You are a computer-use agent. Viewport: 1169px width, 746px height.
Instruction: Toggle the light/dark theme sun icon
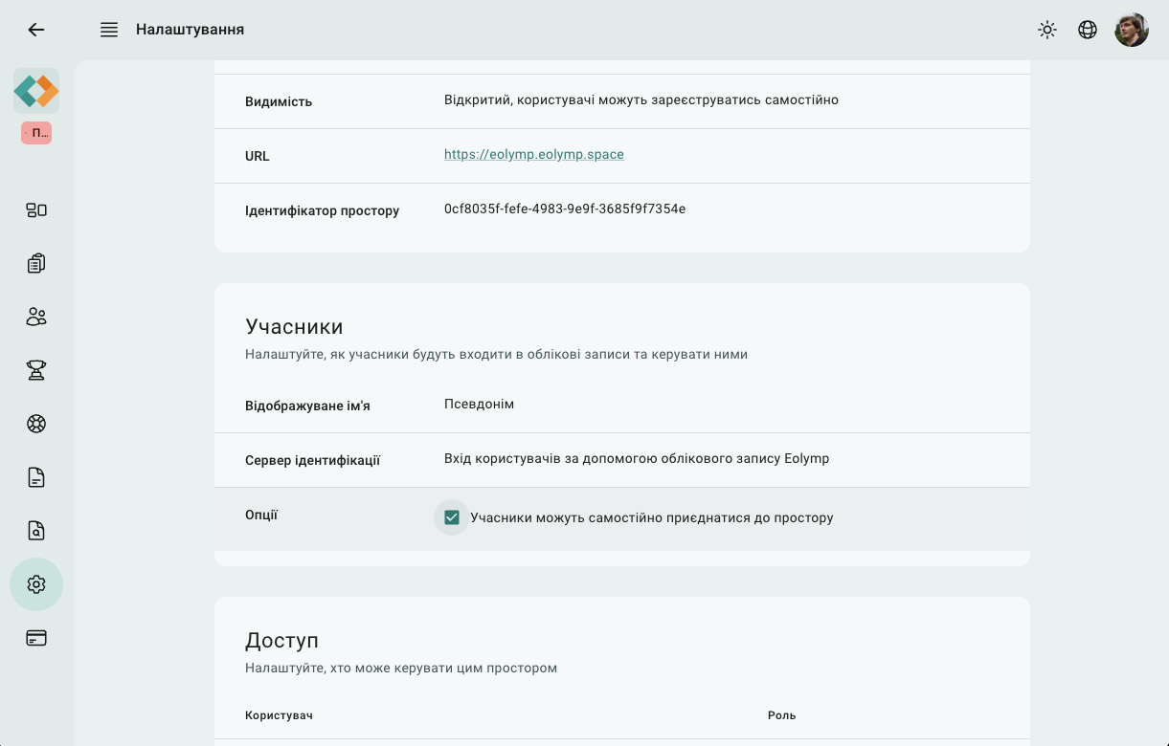coord(1047,30)
